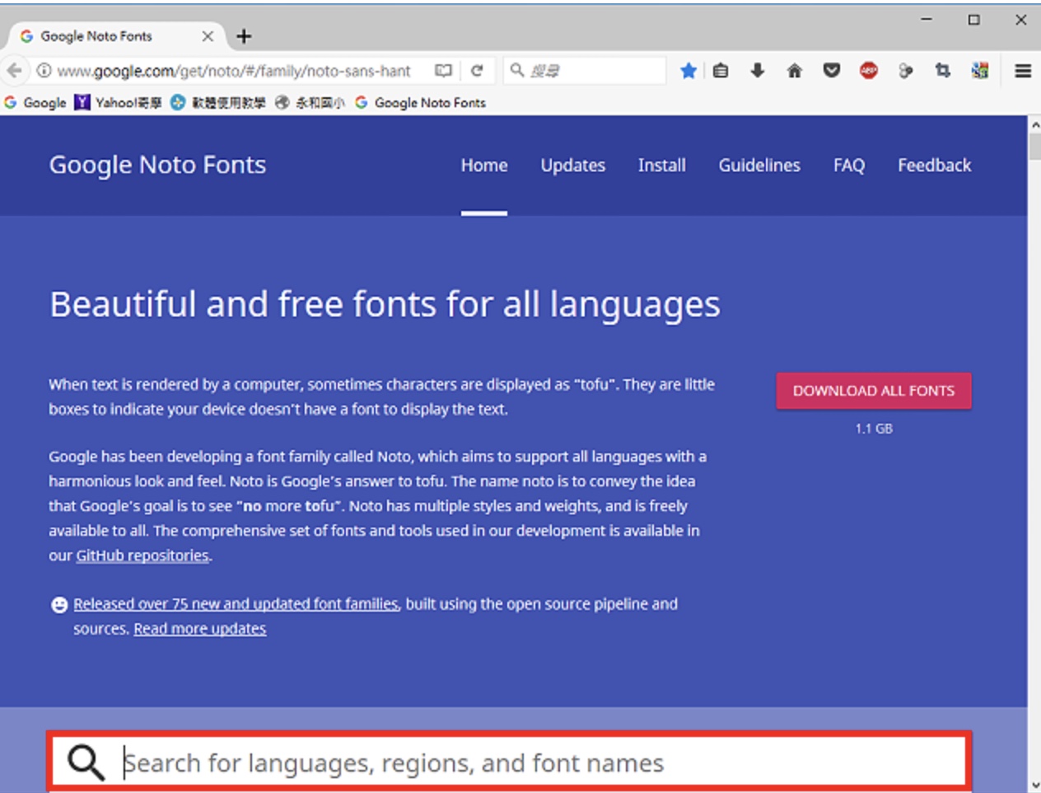
Task: Click the Google Noto Fonts site title
Action: tap(157, 165)
